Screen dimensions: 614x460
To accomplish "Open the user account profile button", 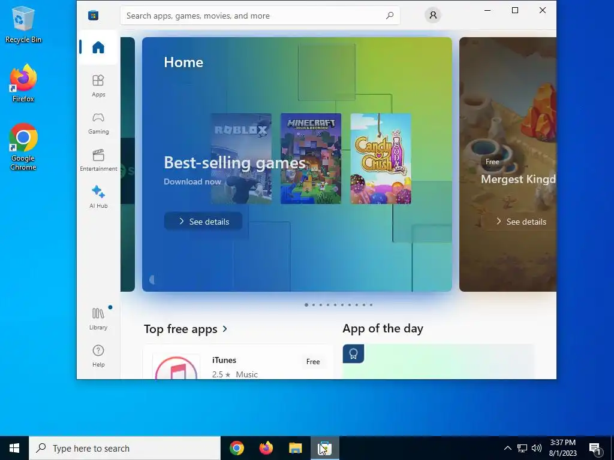I will click(433, 15).
